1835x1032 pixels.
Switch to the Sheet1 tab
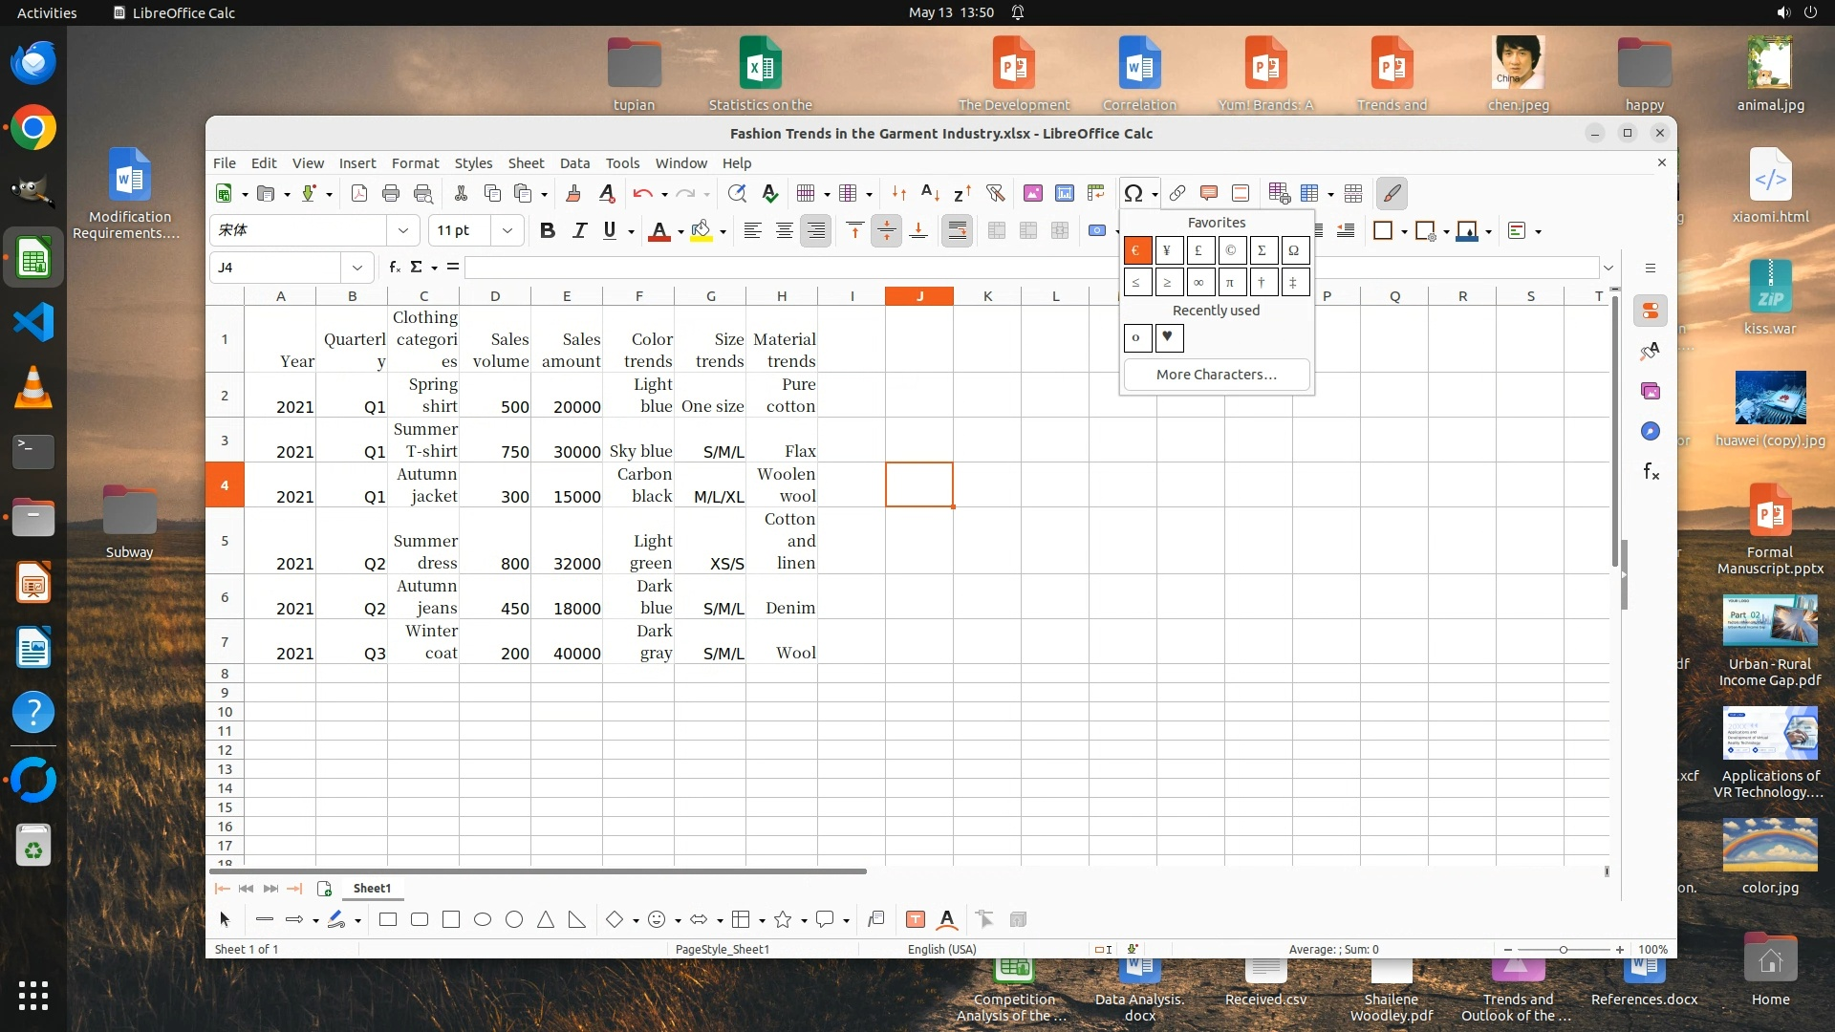tap(372, 889)
